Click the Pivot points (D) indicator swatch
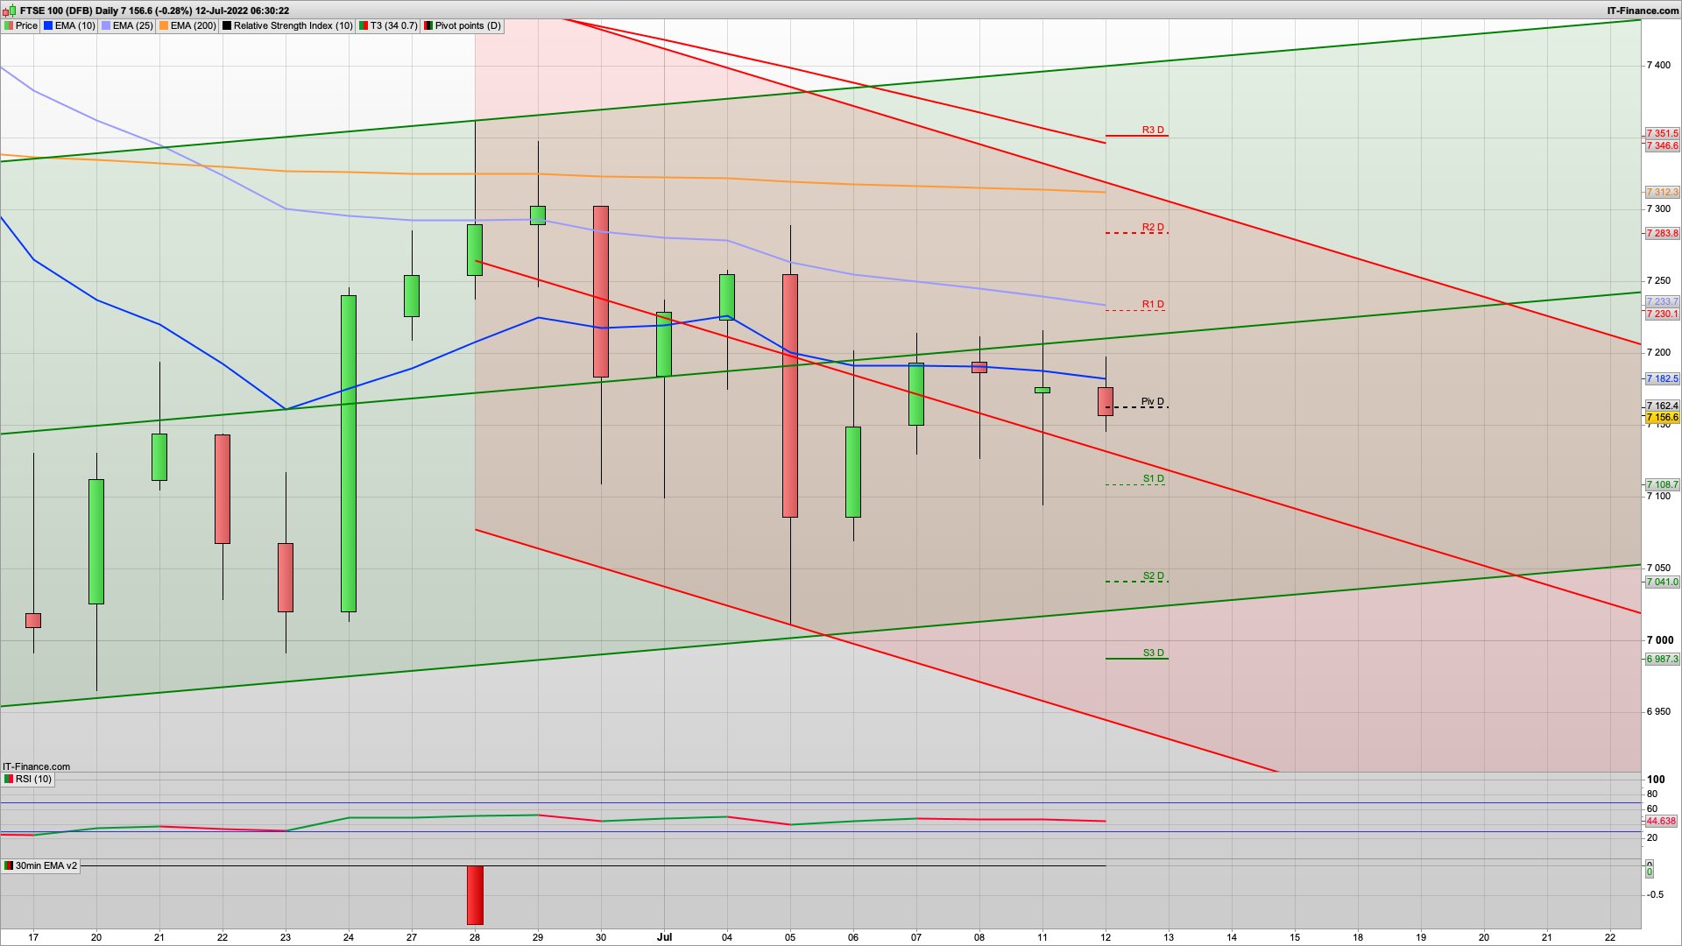The width and height of the screenshot is (1682, 946). click(428, 25)
